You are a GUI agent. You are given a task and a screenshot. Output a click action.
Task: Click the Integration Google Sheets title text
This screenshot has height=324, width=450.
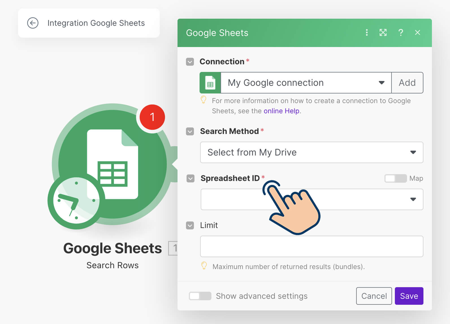[x=96, y=23]
